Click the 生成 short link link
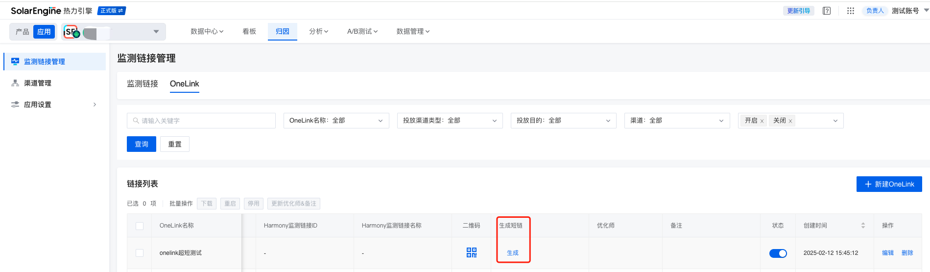This screenshot has height=272, width=930. coord(513,253)
